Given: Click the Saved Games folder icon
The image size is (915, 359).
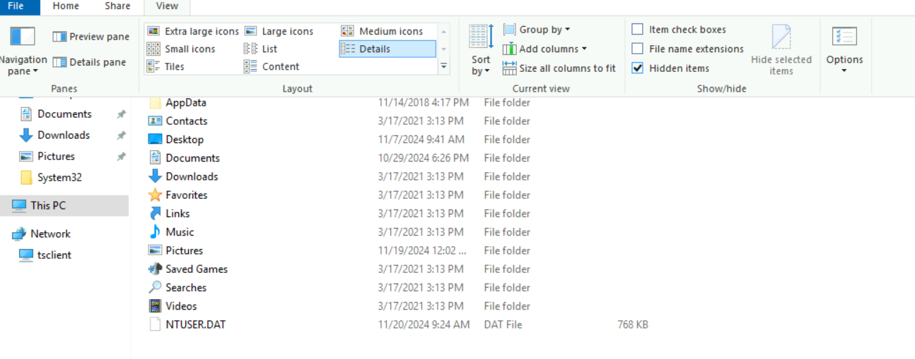Looking at the screenshot, I should point(155,269).
